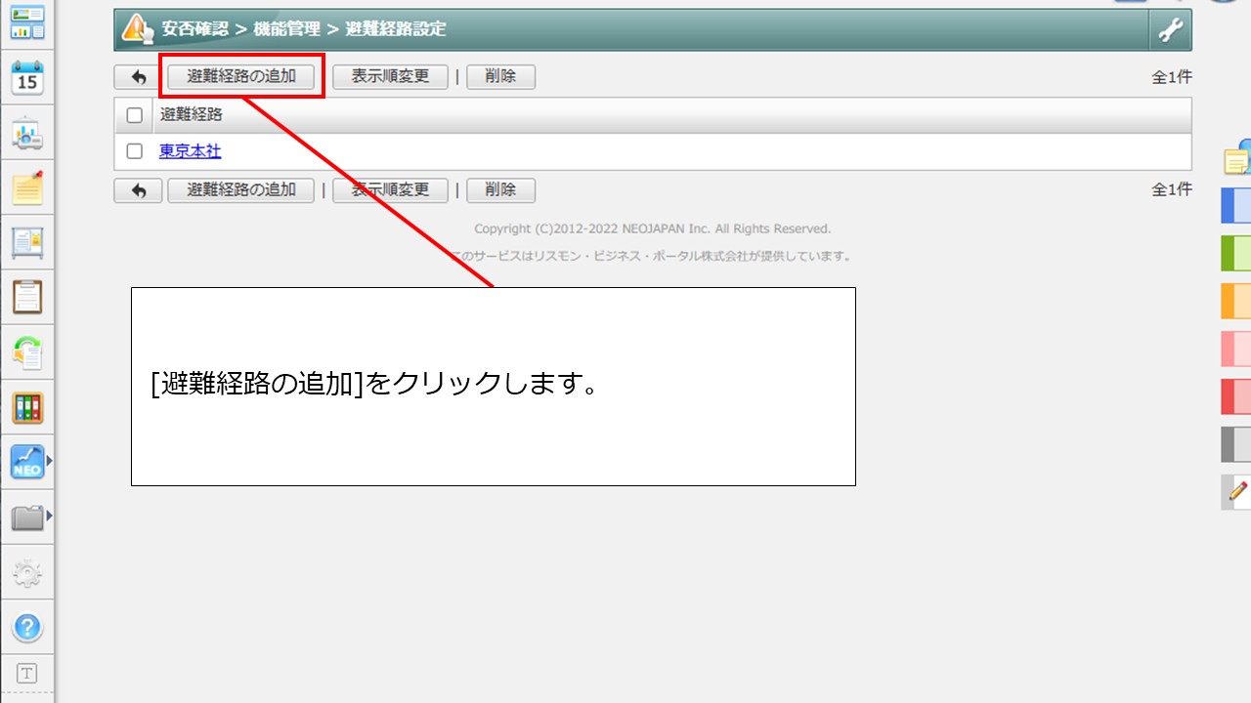Viewport: 1251px width, 703px height.
Task: Open the green circulating documents icon
Action: [x=27, y=352]
